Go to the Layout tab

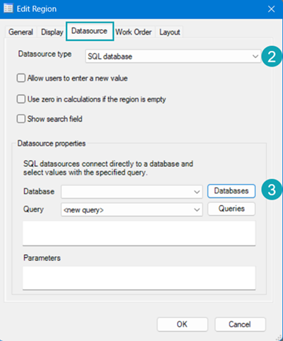170,32
